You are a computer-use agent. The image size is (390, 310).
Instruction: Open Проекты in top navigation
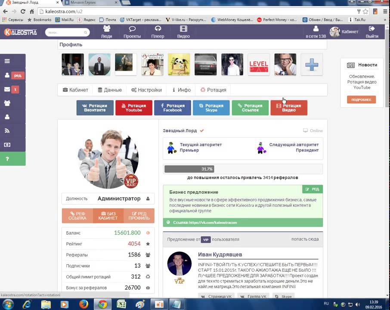[132, 32]
